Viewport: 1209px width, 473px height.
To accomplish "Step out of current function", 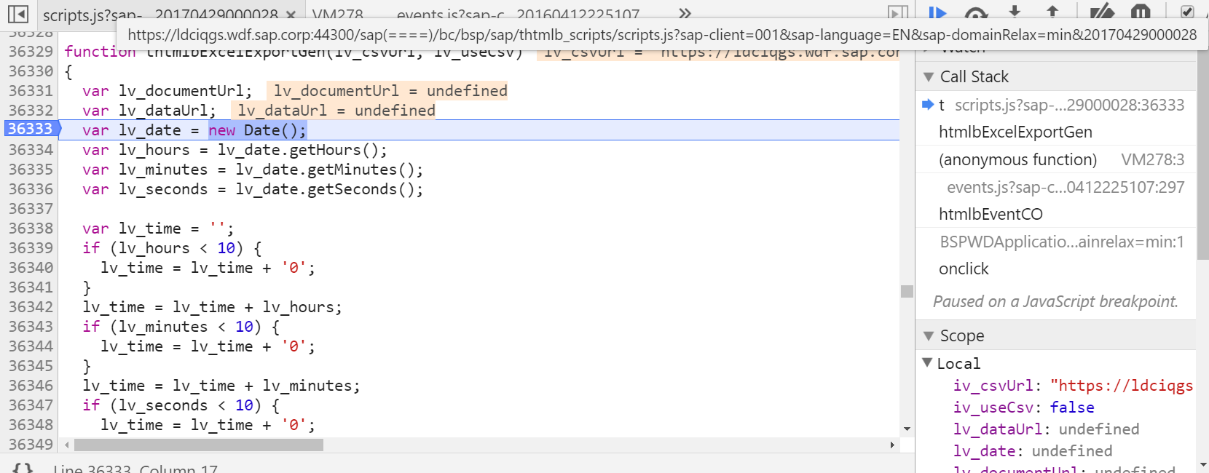I will pyautogui.click(x=1052, y=12).
